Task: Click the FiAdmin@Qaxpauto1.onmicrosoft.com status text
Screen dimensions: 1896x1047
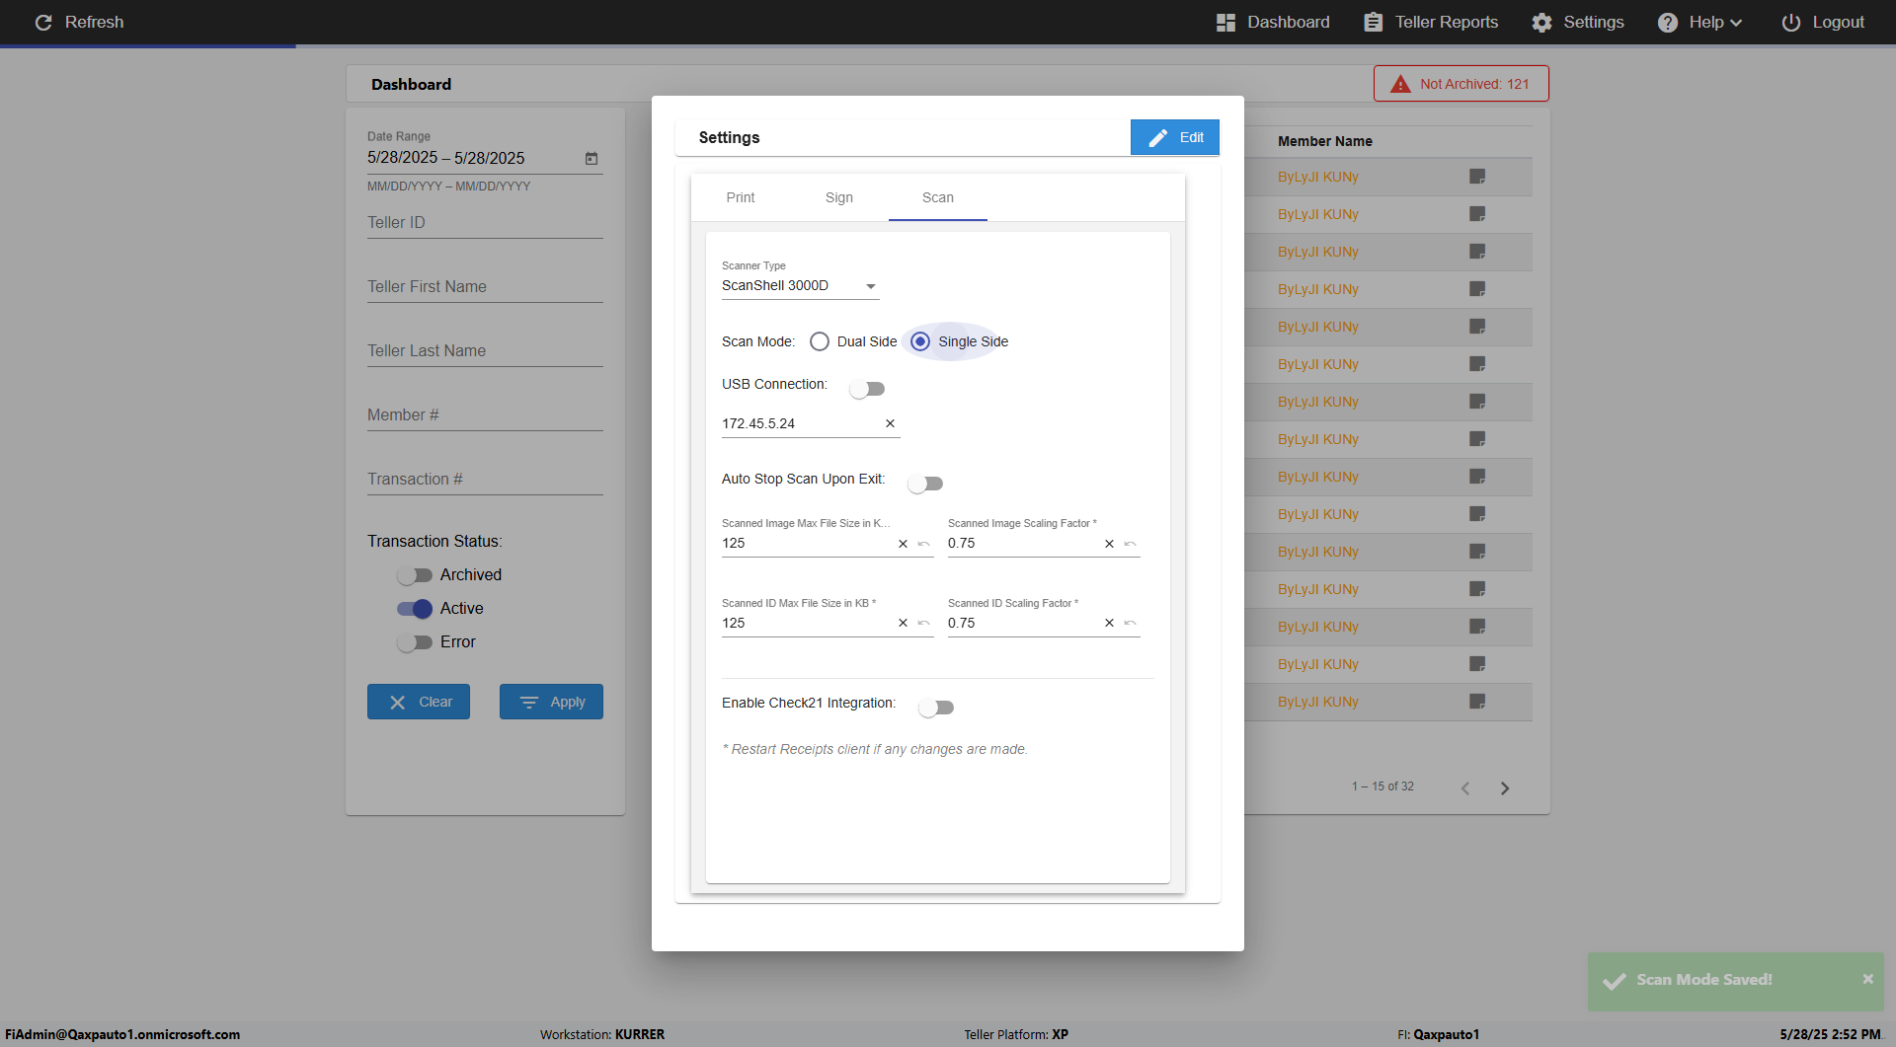Action: 122,1034
